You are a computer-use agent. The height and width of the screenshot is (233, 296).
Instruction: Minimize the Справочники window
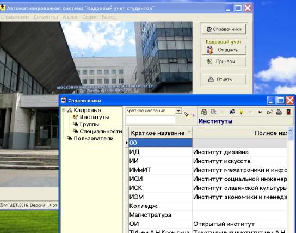(x=272, y=100)
